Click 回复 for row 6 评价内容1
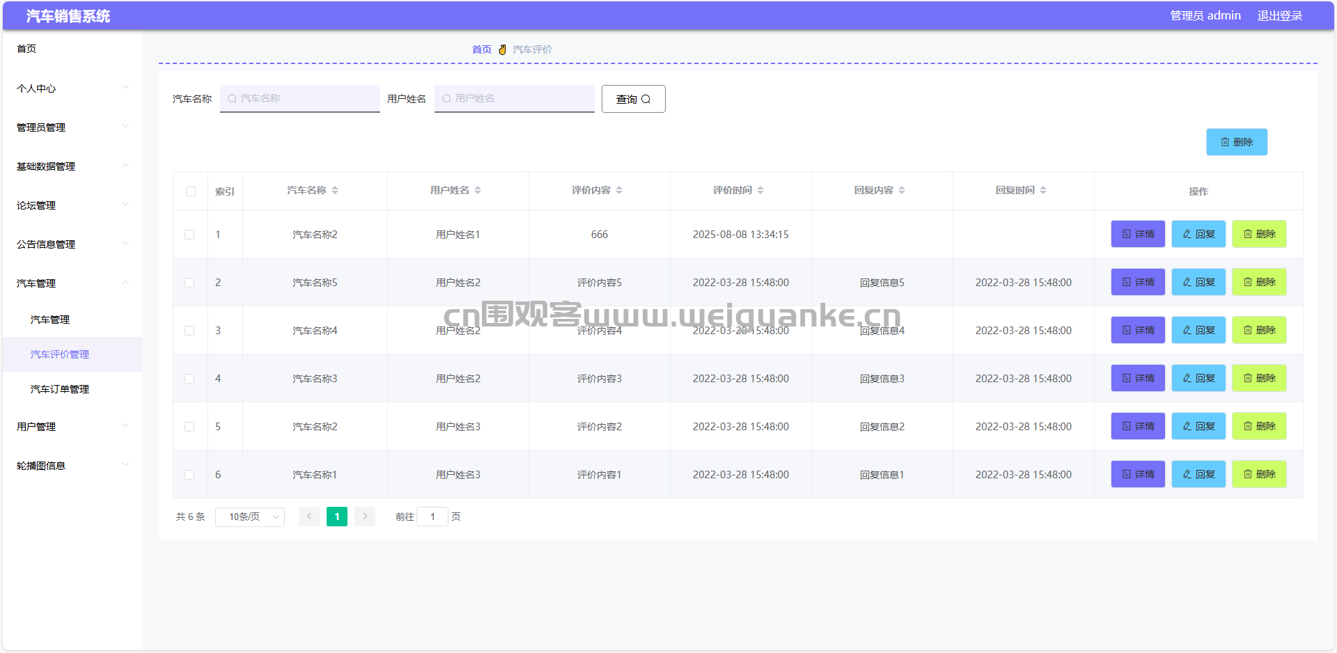 tap(1198, 474)
